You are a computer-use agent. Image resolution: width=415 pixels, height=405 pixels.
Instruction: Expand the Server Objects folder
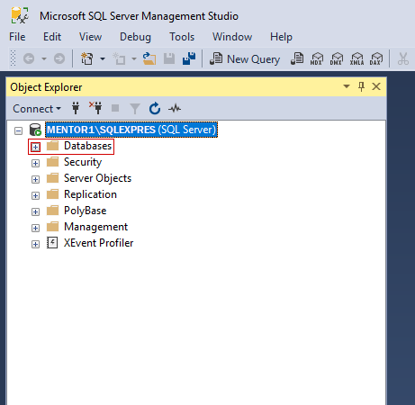[x=35, y=179]
